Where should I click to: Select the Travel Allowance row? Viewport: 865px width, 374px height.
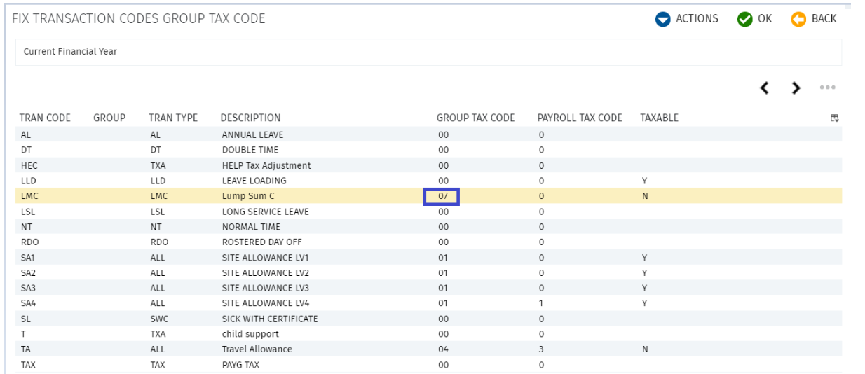pyautogui.click(x=429, y=349)
